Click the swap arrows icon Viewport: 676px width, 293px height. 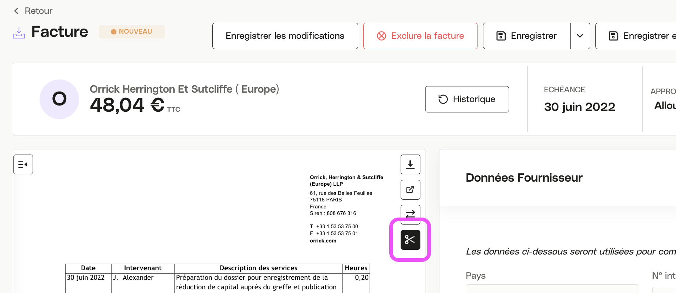(x=410, y=213)
